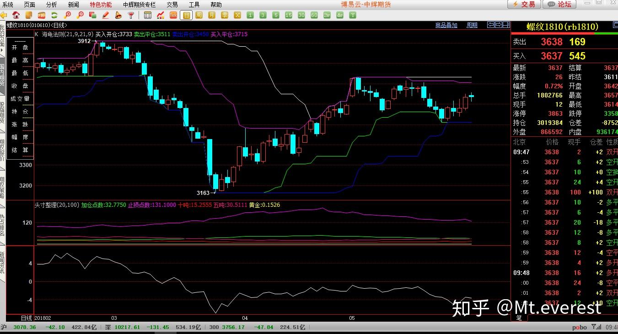618x334 pixels.
Task: Click the green refresh arrows icon
Action: click(54, 15)
